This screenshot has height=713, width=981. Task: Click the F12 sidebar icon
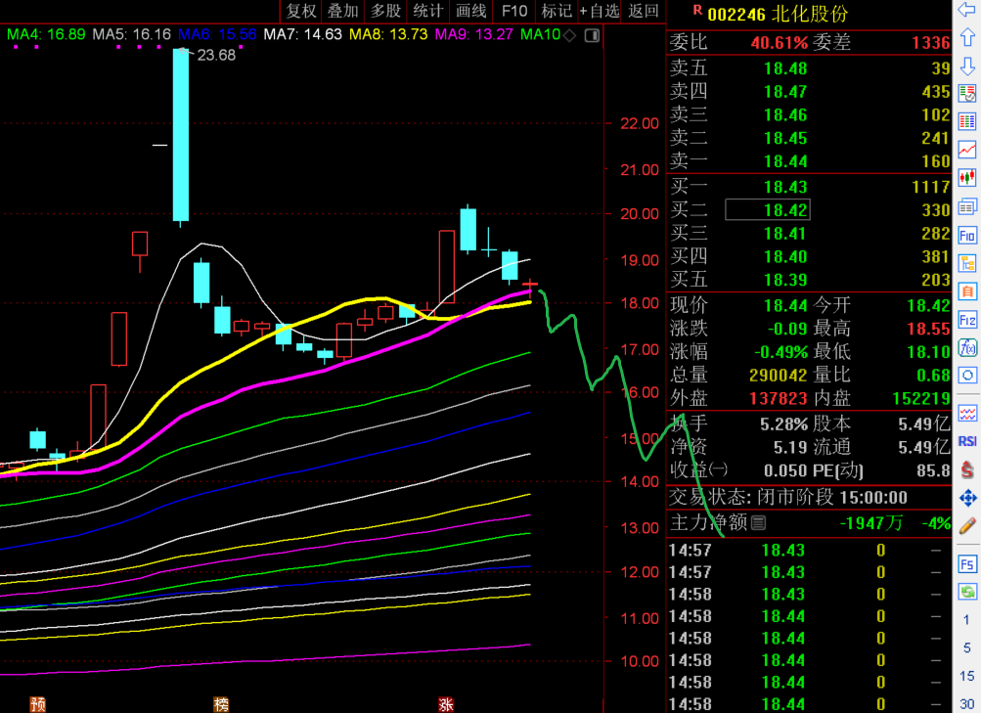pos(966,320)
